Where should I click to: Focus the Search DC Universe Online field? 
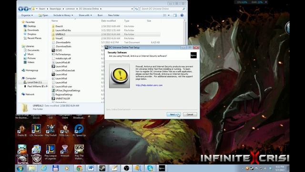[x=163, y=9]
